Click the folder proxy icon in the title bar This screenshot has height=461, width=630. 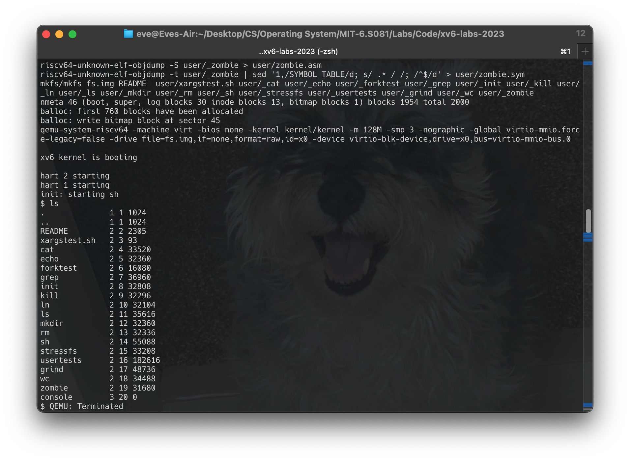pos(128,34)
